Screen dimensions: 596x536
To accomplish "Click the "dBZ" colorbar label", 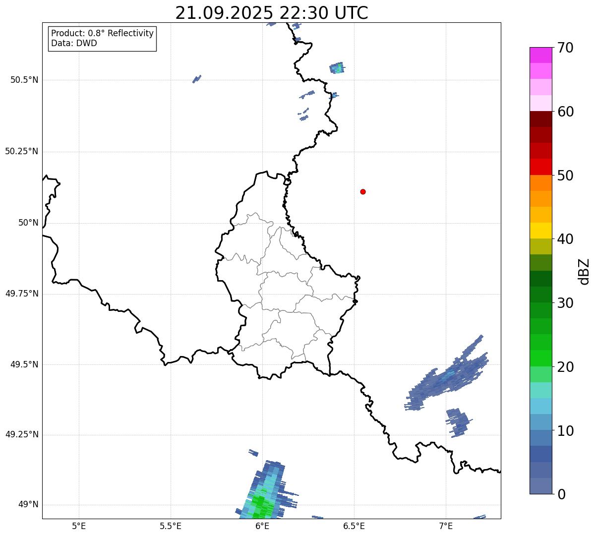I will (x=584, y=271).
